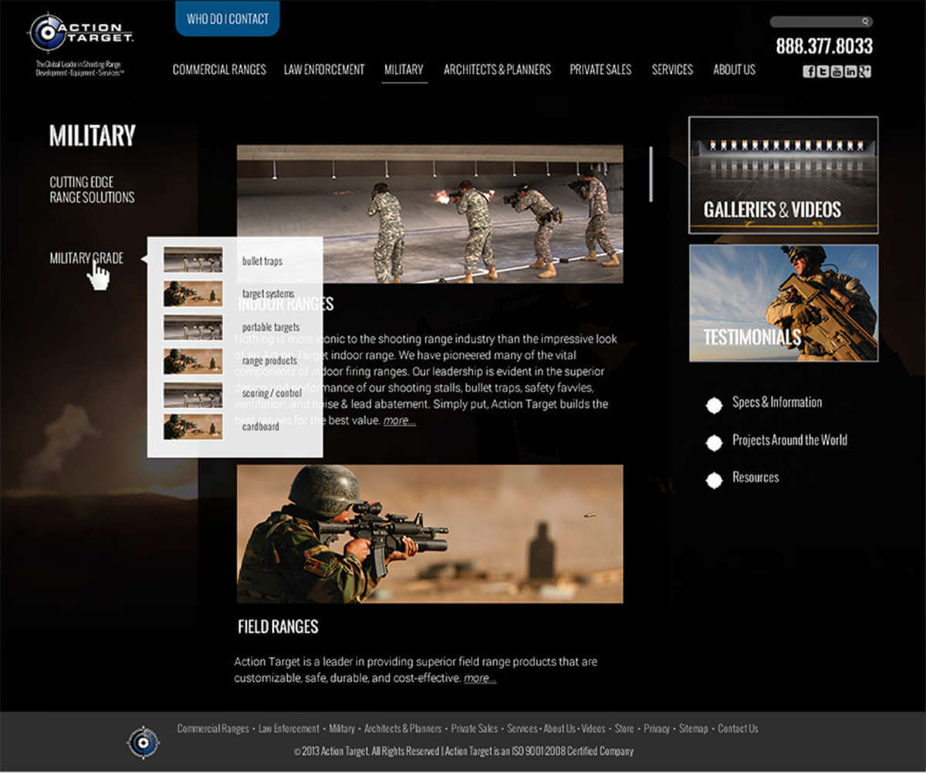Image resolution: width=926 pixels, height=773 pixels.
Task: Click "more..." after the Indoor Ranges text
Action: [x=399, y=421]
